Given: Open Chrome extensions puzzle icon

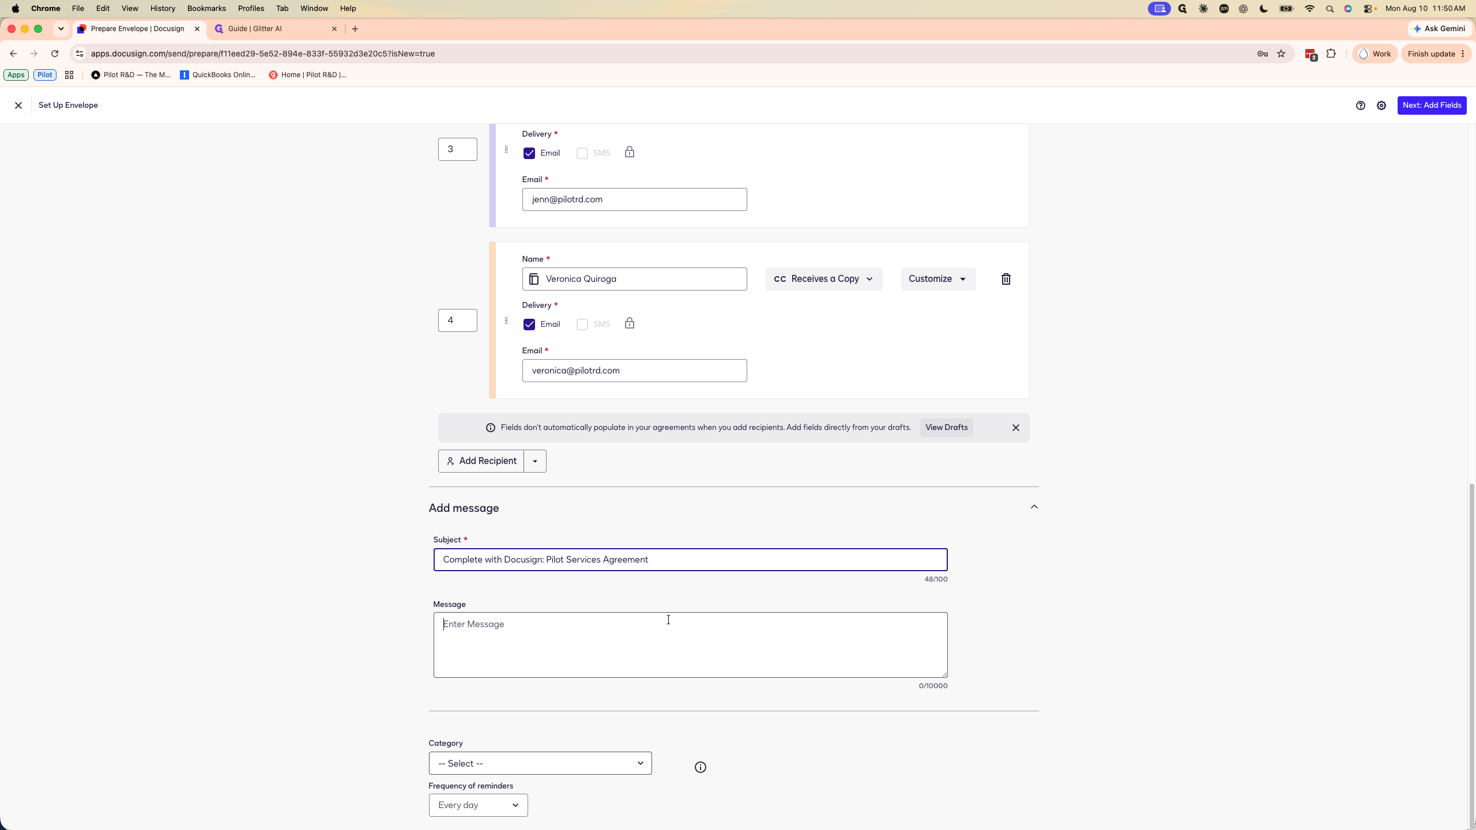Looking at the screenshot, I should 1331,54.
